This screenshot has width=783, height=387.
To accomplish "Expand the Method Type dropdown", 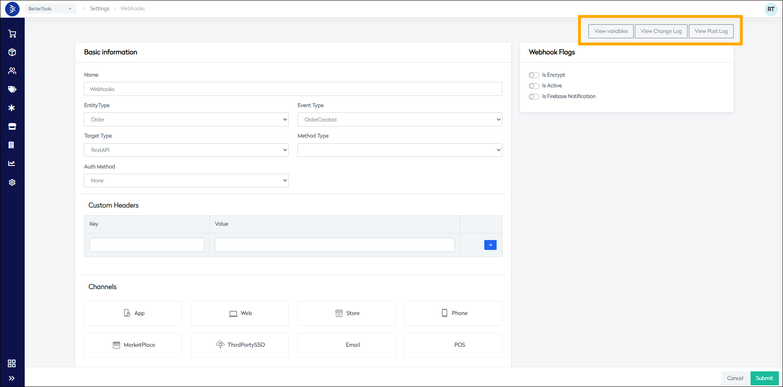I will pyautogui.click(x=399, y=150).
